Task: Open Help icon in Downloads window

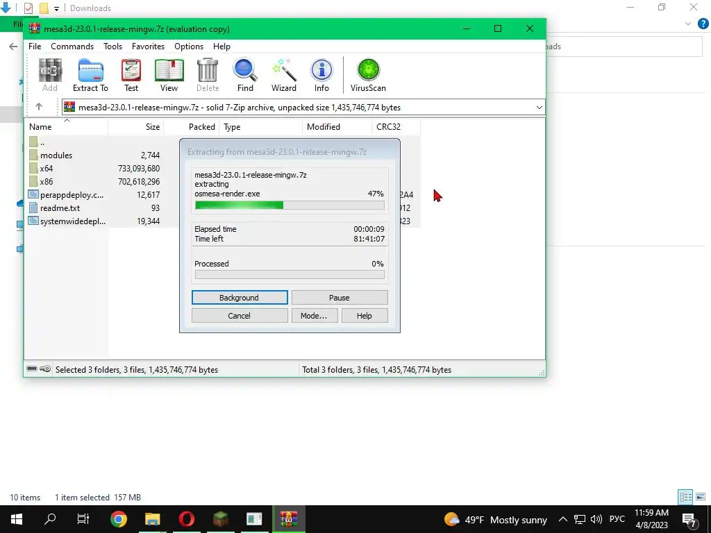Action: tap(703, 24)
